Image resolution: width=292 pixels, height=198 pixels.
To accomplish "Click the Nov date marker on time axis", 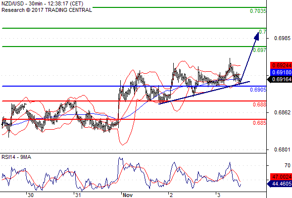I will coord(128,195).
